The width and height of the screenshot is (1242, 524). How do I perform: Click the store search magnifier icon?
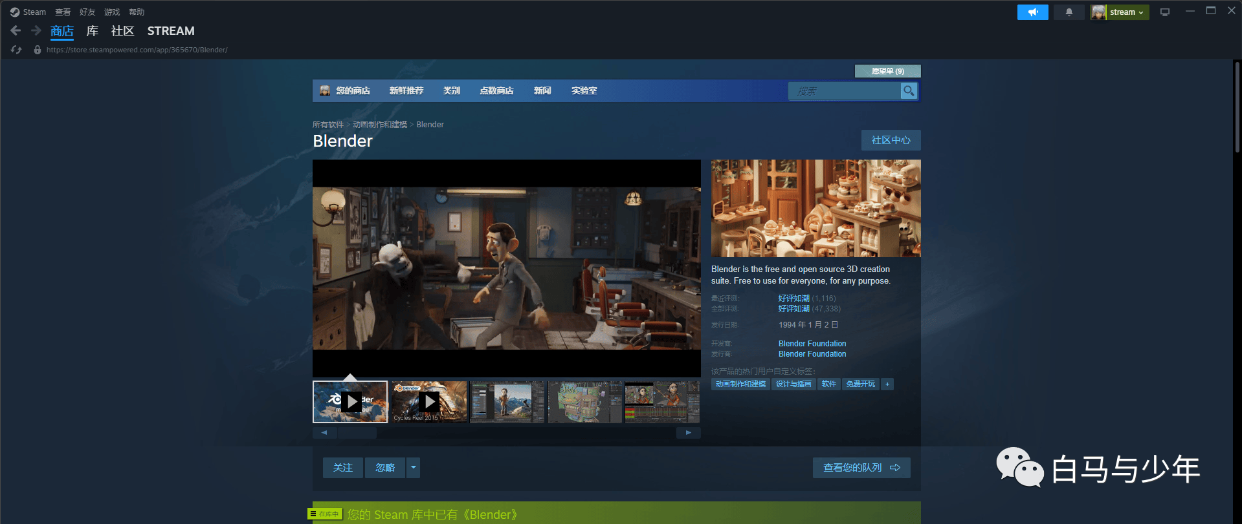coord(909,91)
